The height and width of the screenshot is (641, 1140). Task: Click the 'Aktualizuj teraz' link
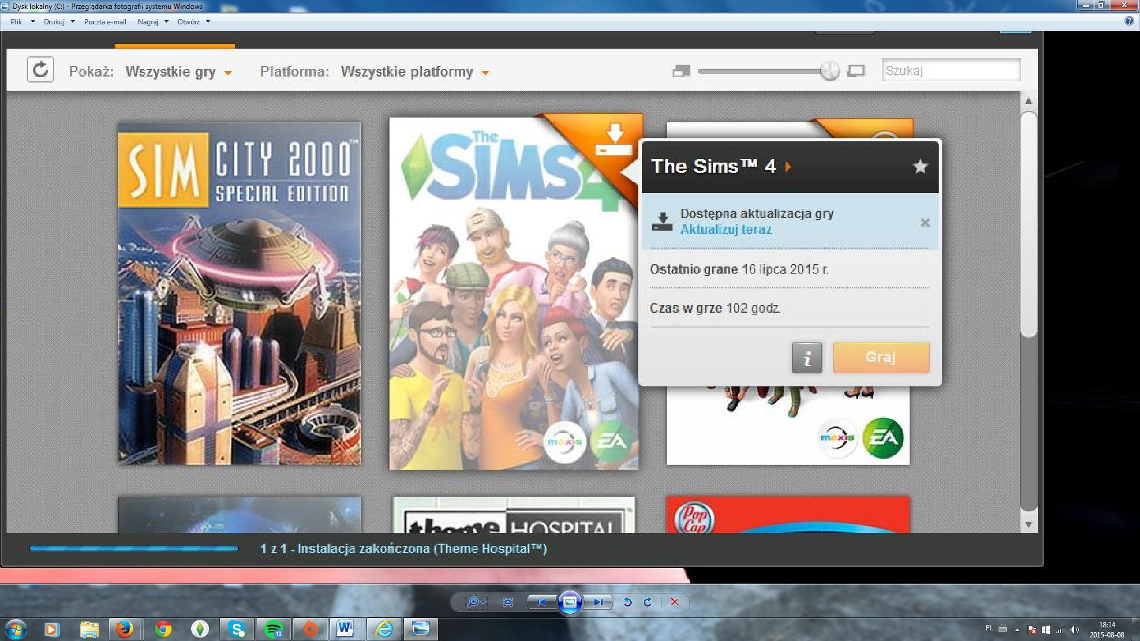(x=726, y=230)
